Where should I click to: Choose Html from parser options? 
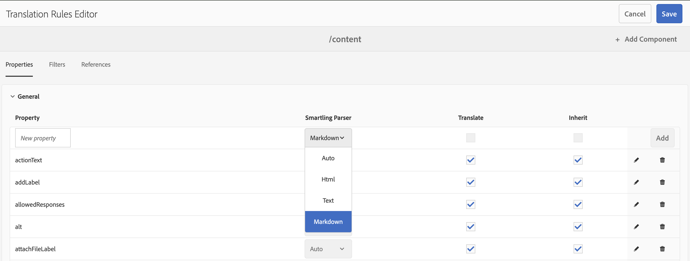(328, 179)
